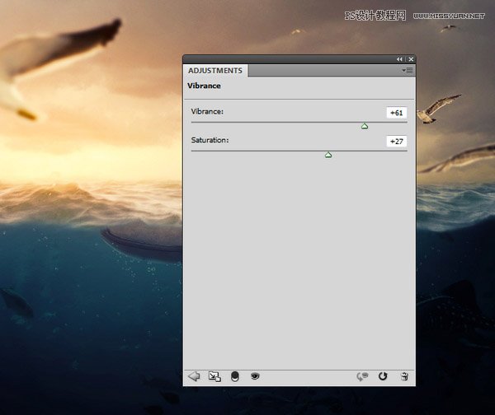Click the Vibrance slider track at far left
The width and height of the screenshot is (495, 415).
pos(194,122)
